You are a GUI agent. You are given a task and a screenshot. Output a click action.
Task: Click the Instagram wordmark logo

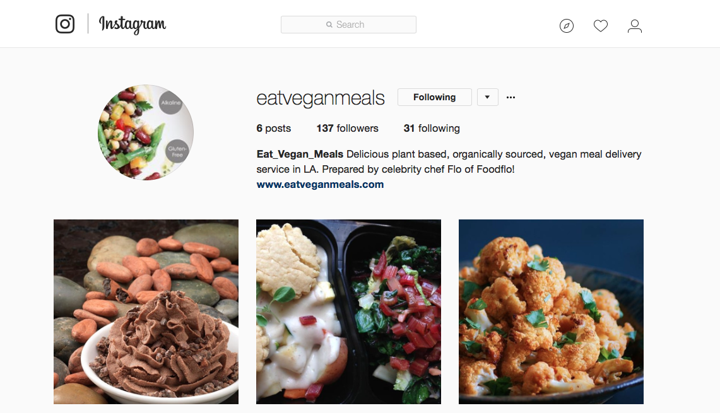pos(133,25)
